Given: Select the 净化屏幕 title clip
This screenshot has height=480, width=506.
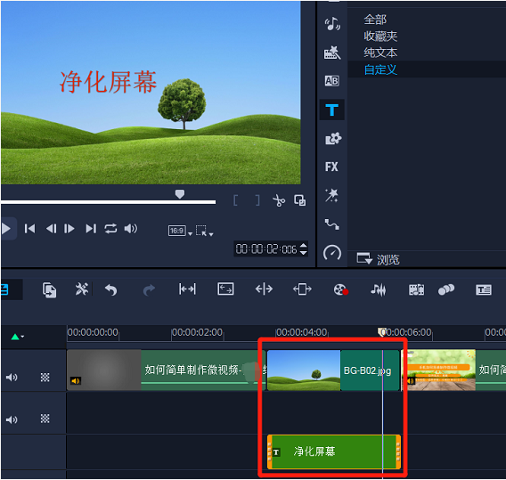Looking at the screenshot, I should point(334,452).
